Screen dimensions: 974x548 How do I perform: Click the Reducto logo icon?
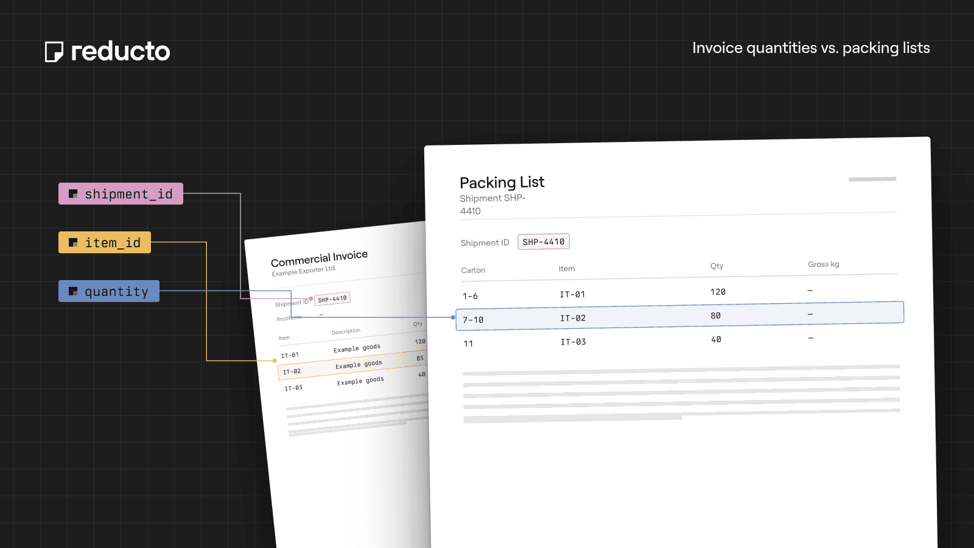[54, 52]
